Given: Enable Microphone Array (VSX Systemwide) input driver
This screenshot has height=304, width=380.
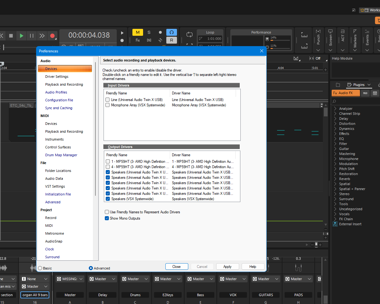Looking at the screenshot, I should (108, 105).
